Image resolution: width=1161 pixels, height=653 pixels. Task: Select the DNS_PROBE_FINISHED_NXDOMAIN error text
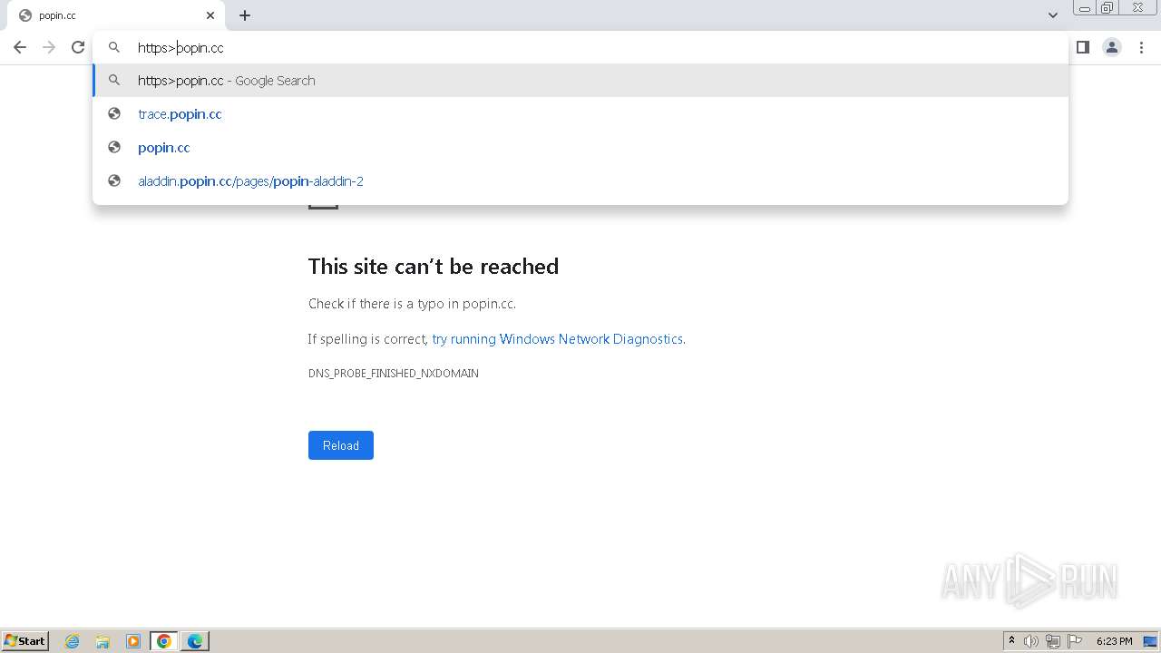coord(394,373)
